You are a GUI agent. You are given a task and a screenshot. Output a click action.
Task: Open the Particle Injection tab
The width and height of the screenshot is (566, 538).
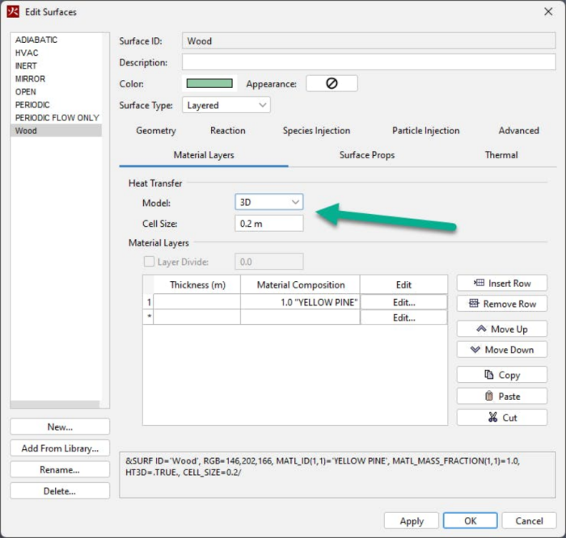[426, 131]
